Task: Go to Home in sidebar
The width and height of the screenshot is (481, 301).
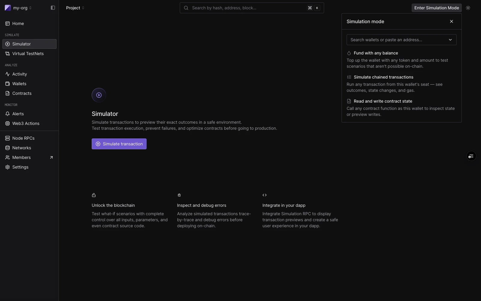Action: 29,23
